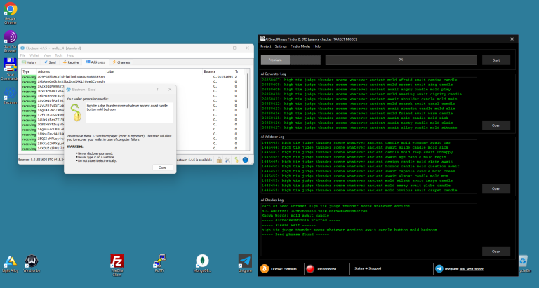The height and width of the screenshot is (288, 539).
Task: Click Open beside the AI Generator Log
Action: [x=495, y=125]
